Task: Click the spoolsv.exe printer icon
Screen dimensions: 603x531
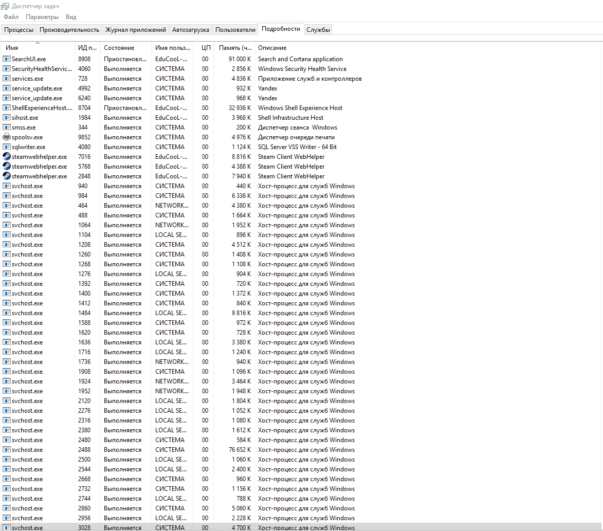Action: (x=7, y=137)
